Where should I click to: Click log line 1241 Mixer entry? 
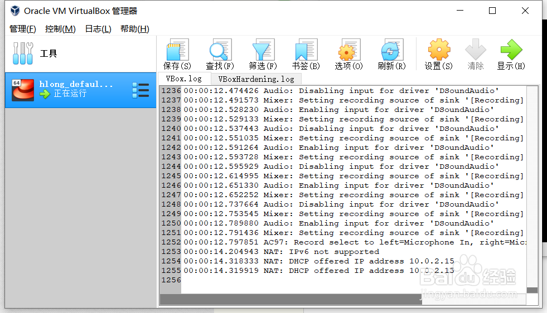[354, 138]
